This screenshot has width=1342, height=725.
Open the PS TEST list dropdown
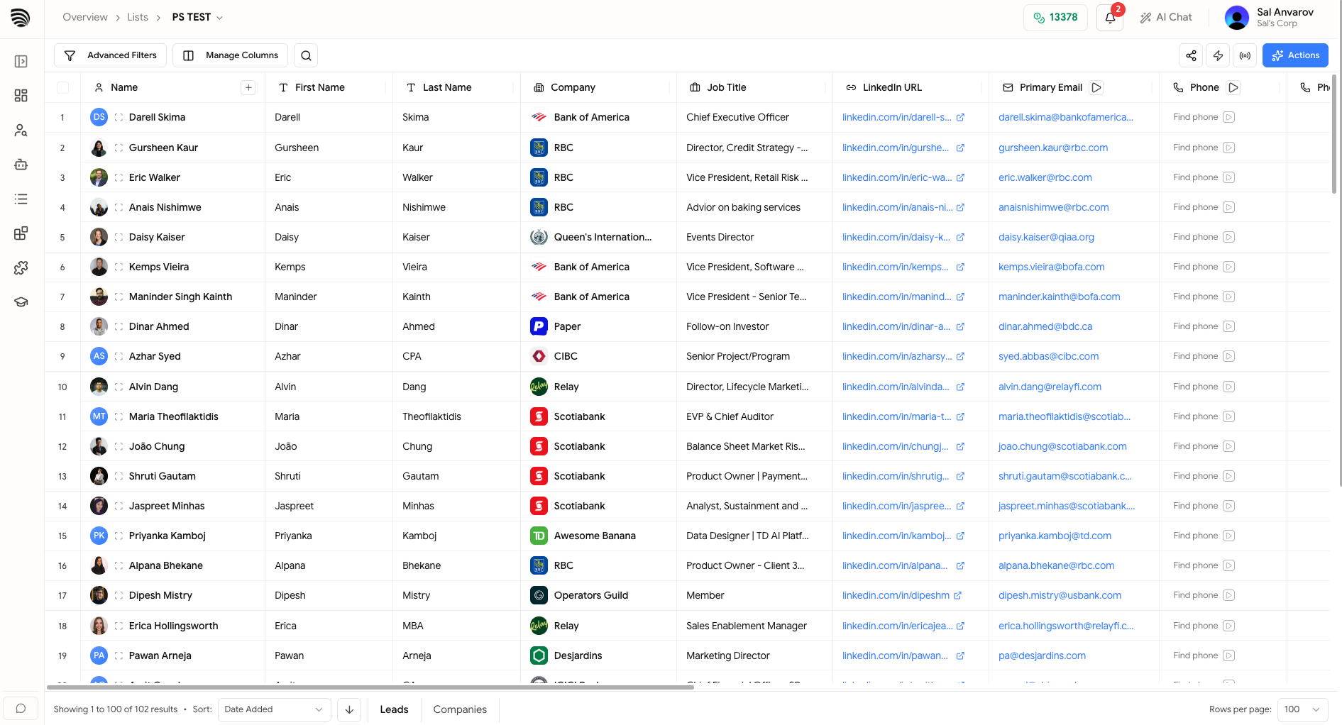pyautogui.click(x=197, y=17)
